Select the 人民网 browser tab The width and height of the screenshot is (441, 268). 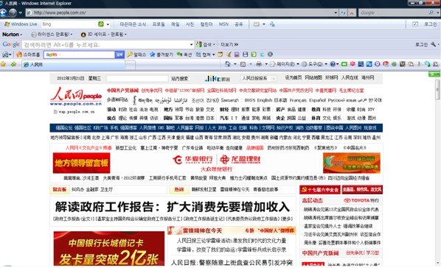(x=74, y=65)
